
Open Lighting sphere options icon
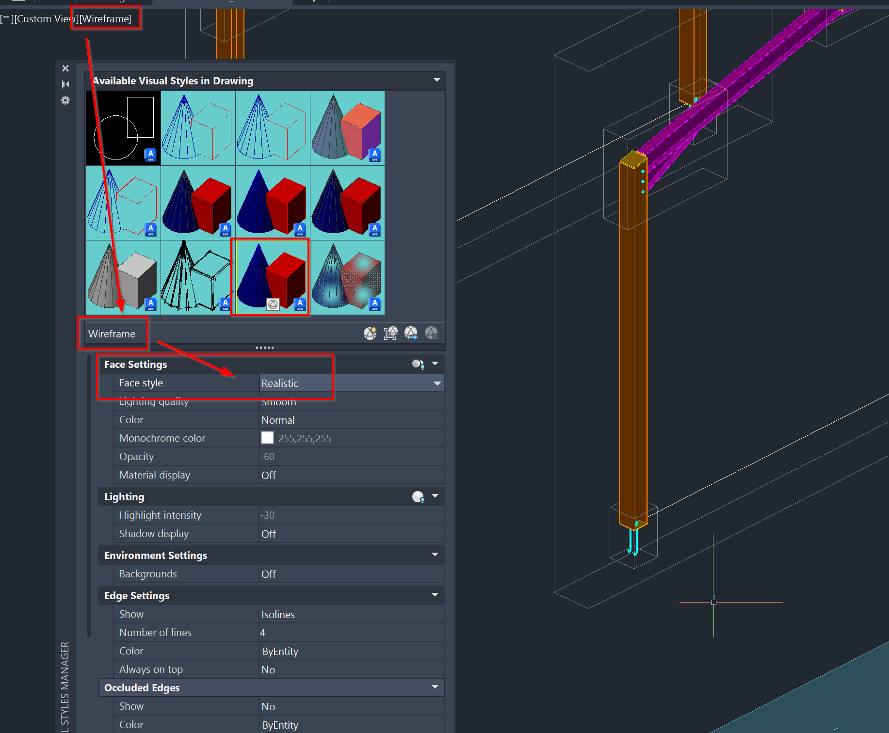(418, 496)
